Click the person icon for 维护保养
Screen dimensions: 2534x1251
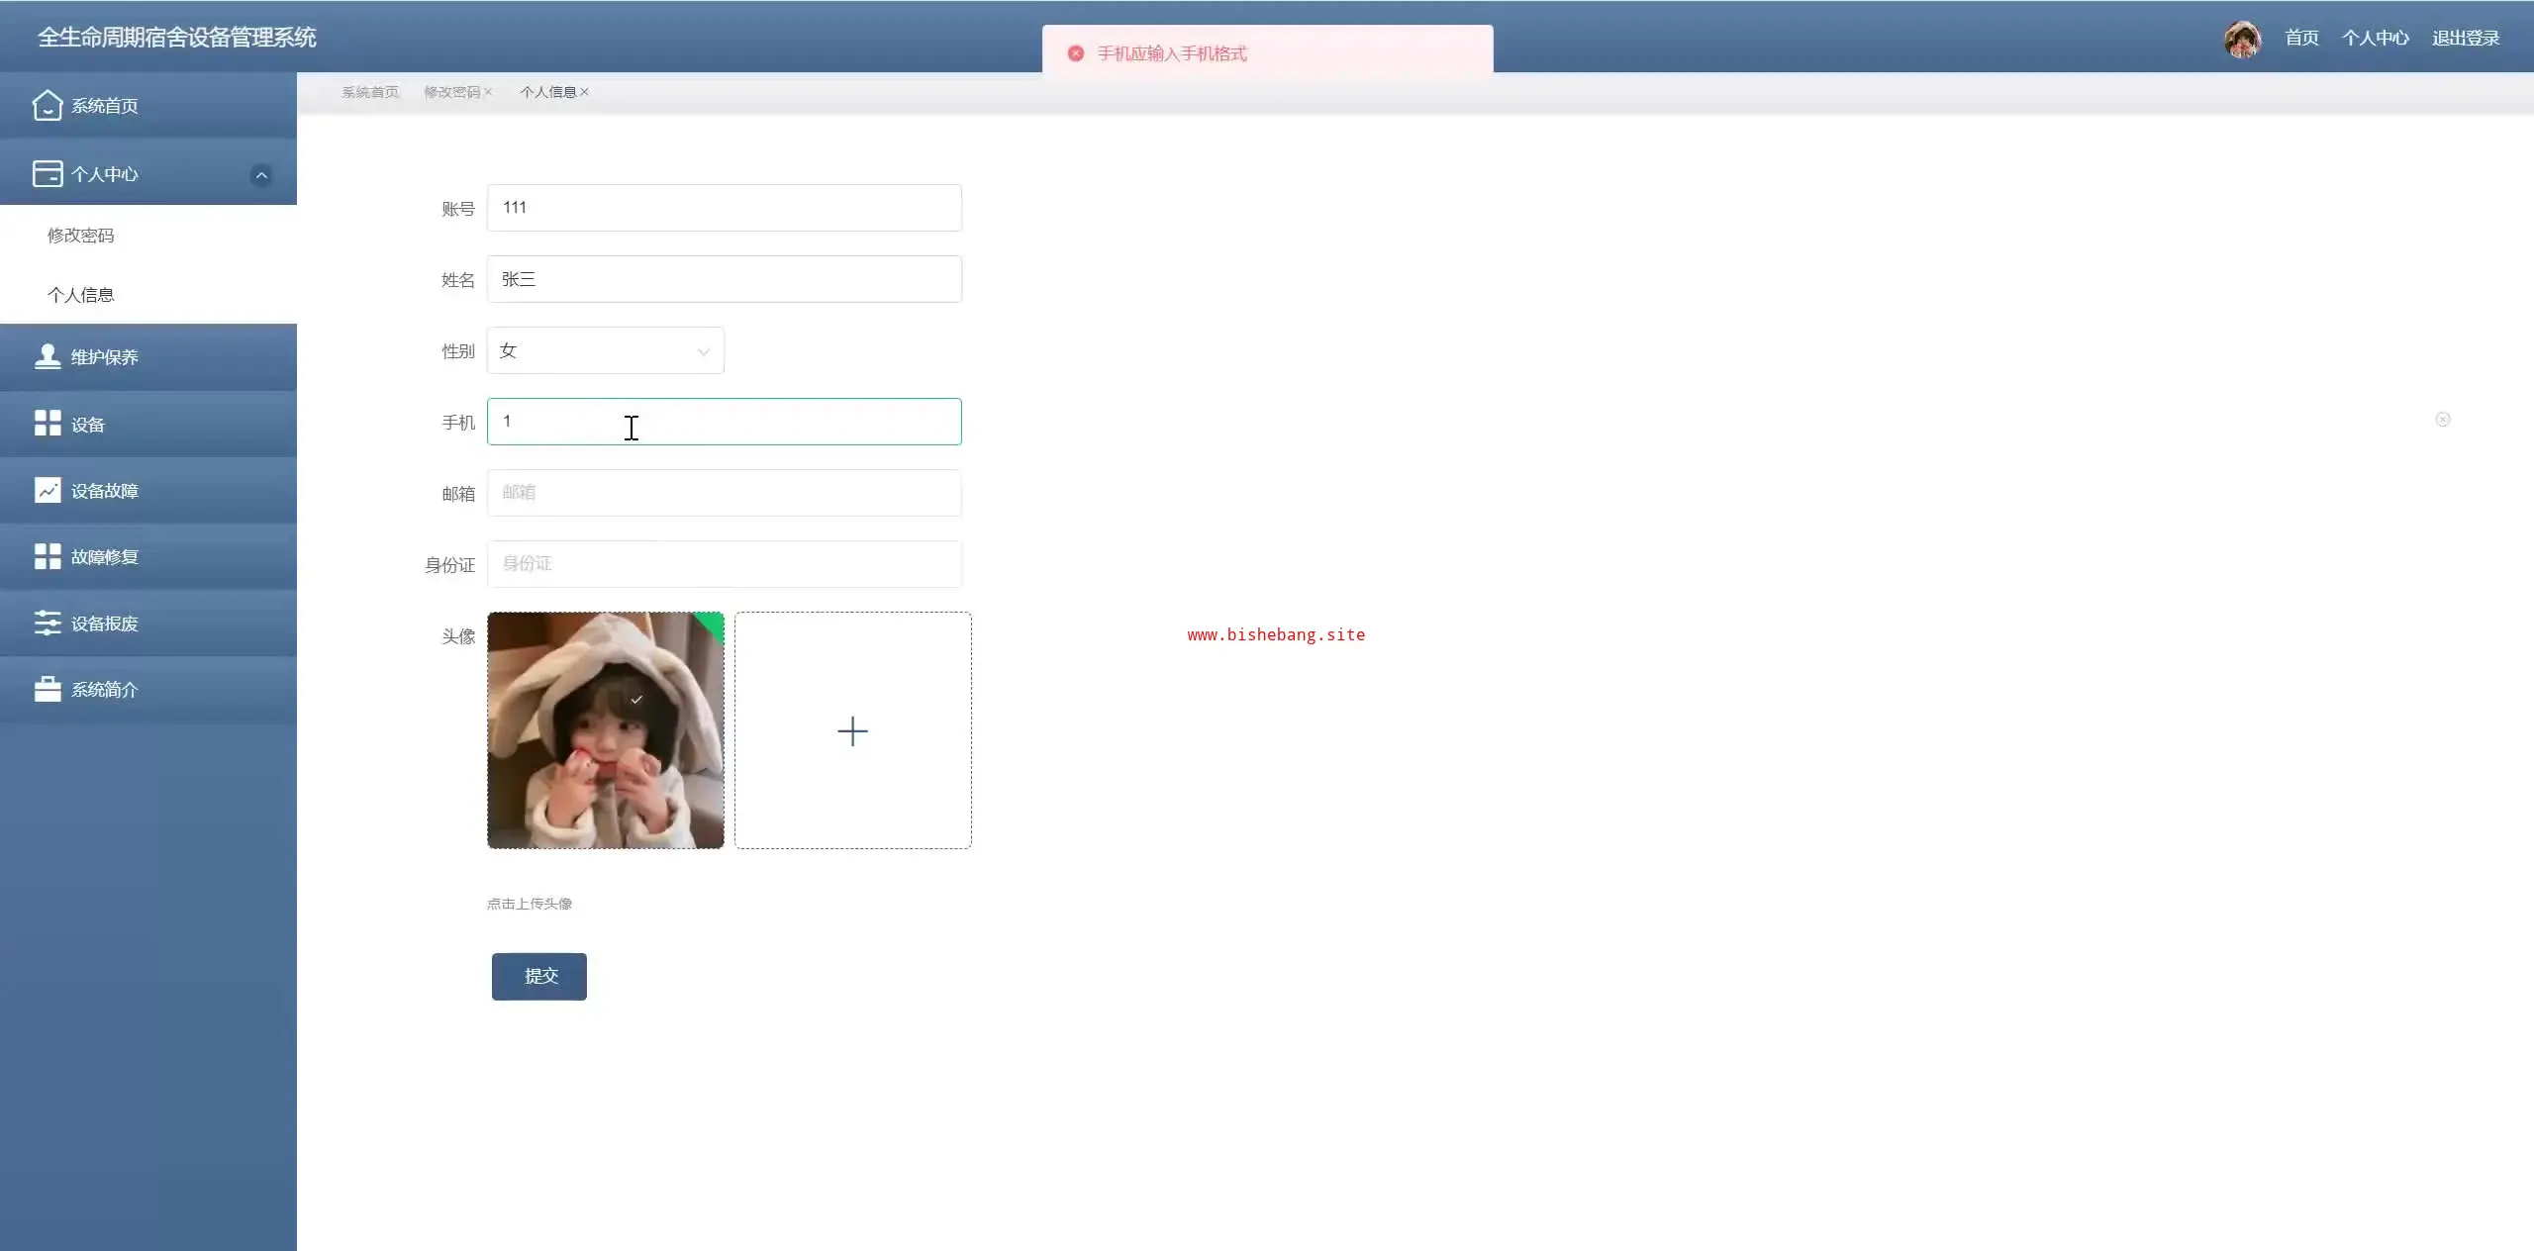click(x=47, y=356)
